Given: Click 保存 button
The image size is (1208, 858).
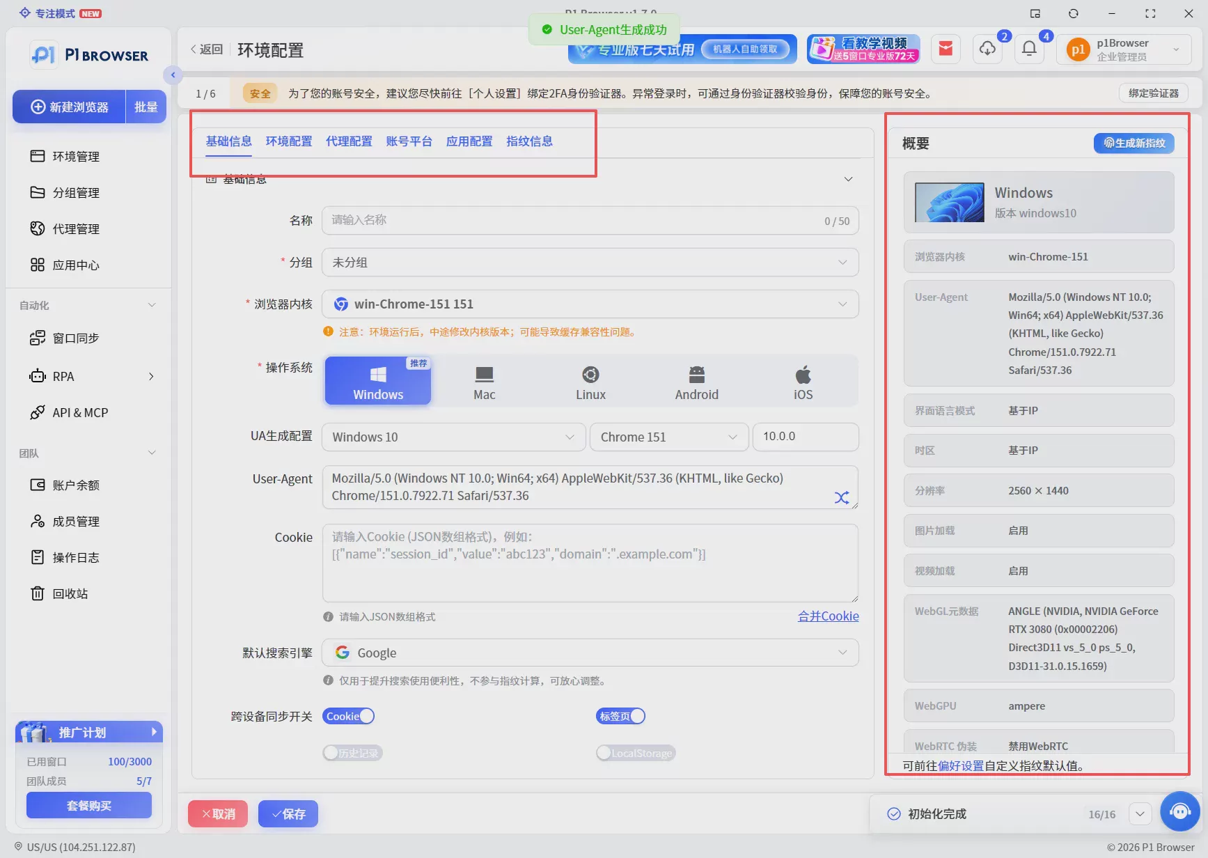Looking at the screenshot, I should [288, 813].
